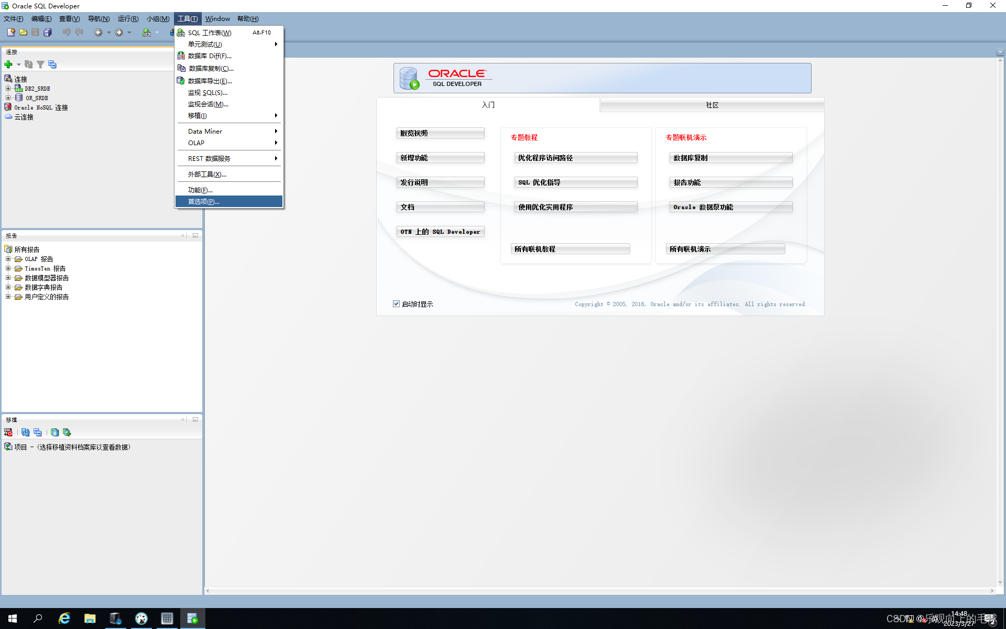
Task: Click the Redo arrow in the toolbar
Action: point(79,32)
